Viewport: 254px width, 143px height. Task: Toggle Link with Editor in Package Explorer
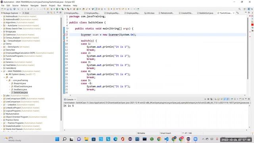[x=51, y=13]
